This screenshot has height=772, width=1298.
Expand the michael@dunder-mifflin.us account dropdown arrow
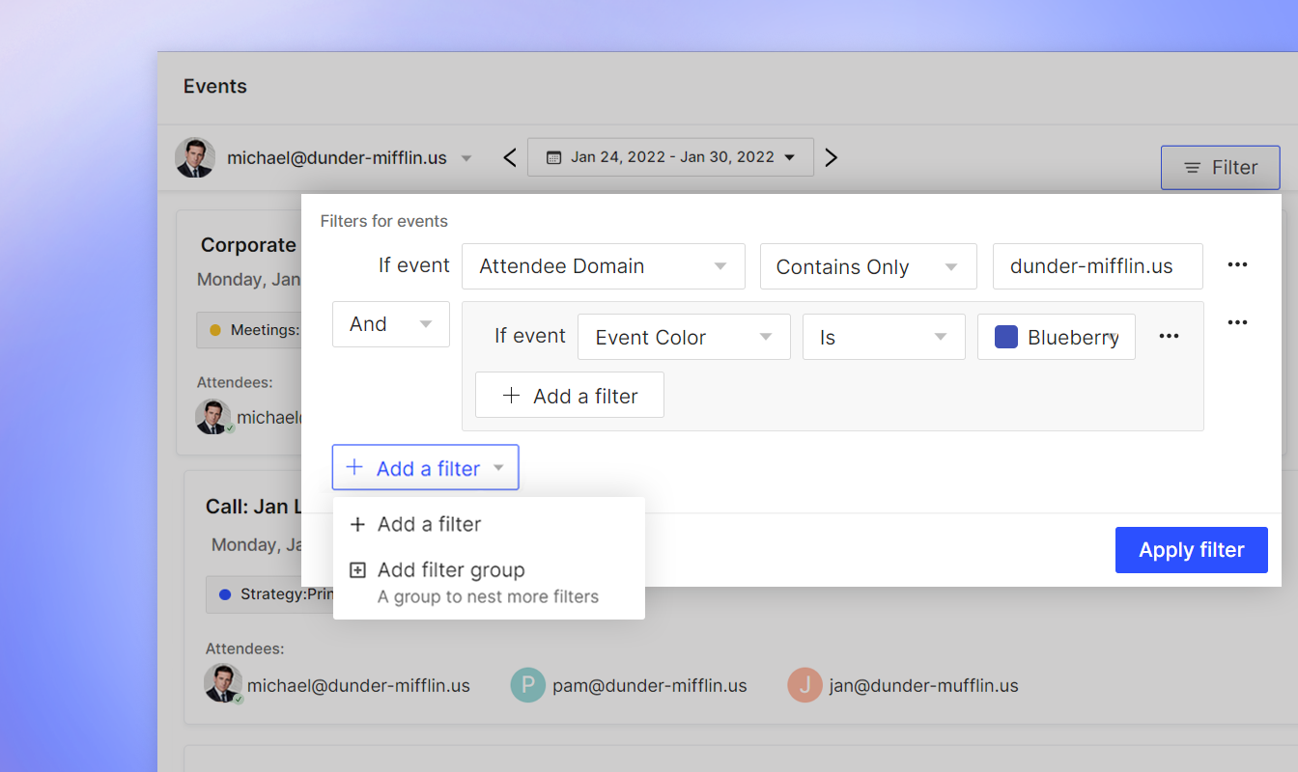point(466,158)
